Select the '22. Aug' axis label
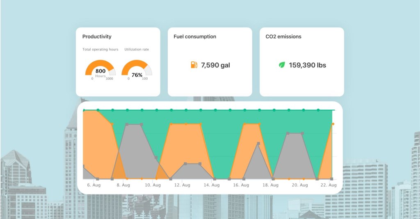This screenshot has width=420, height=219. (329, 185)
